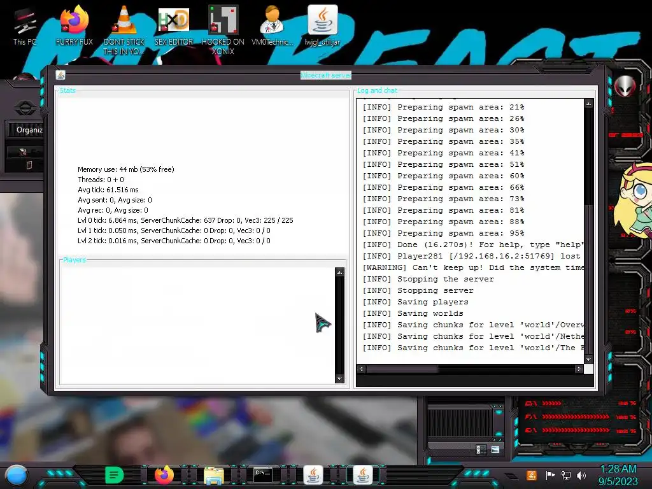The image size is (652, 489).
Task: Click the Saving players log line
Action: (x=415, y=302)
